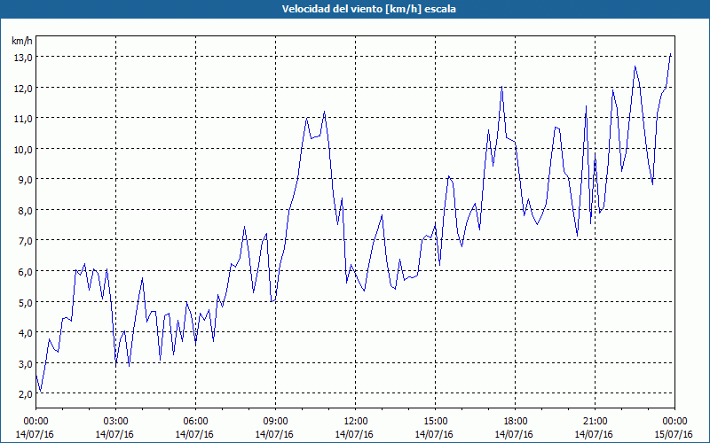710x443 pixels.
Task: Click the 3,0 y-axis value
Action: (x=25, y=364)
